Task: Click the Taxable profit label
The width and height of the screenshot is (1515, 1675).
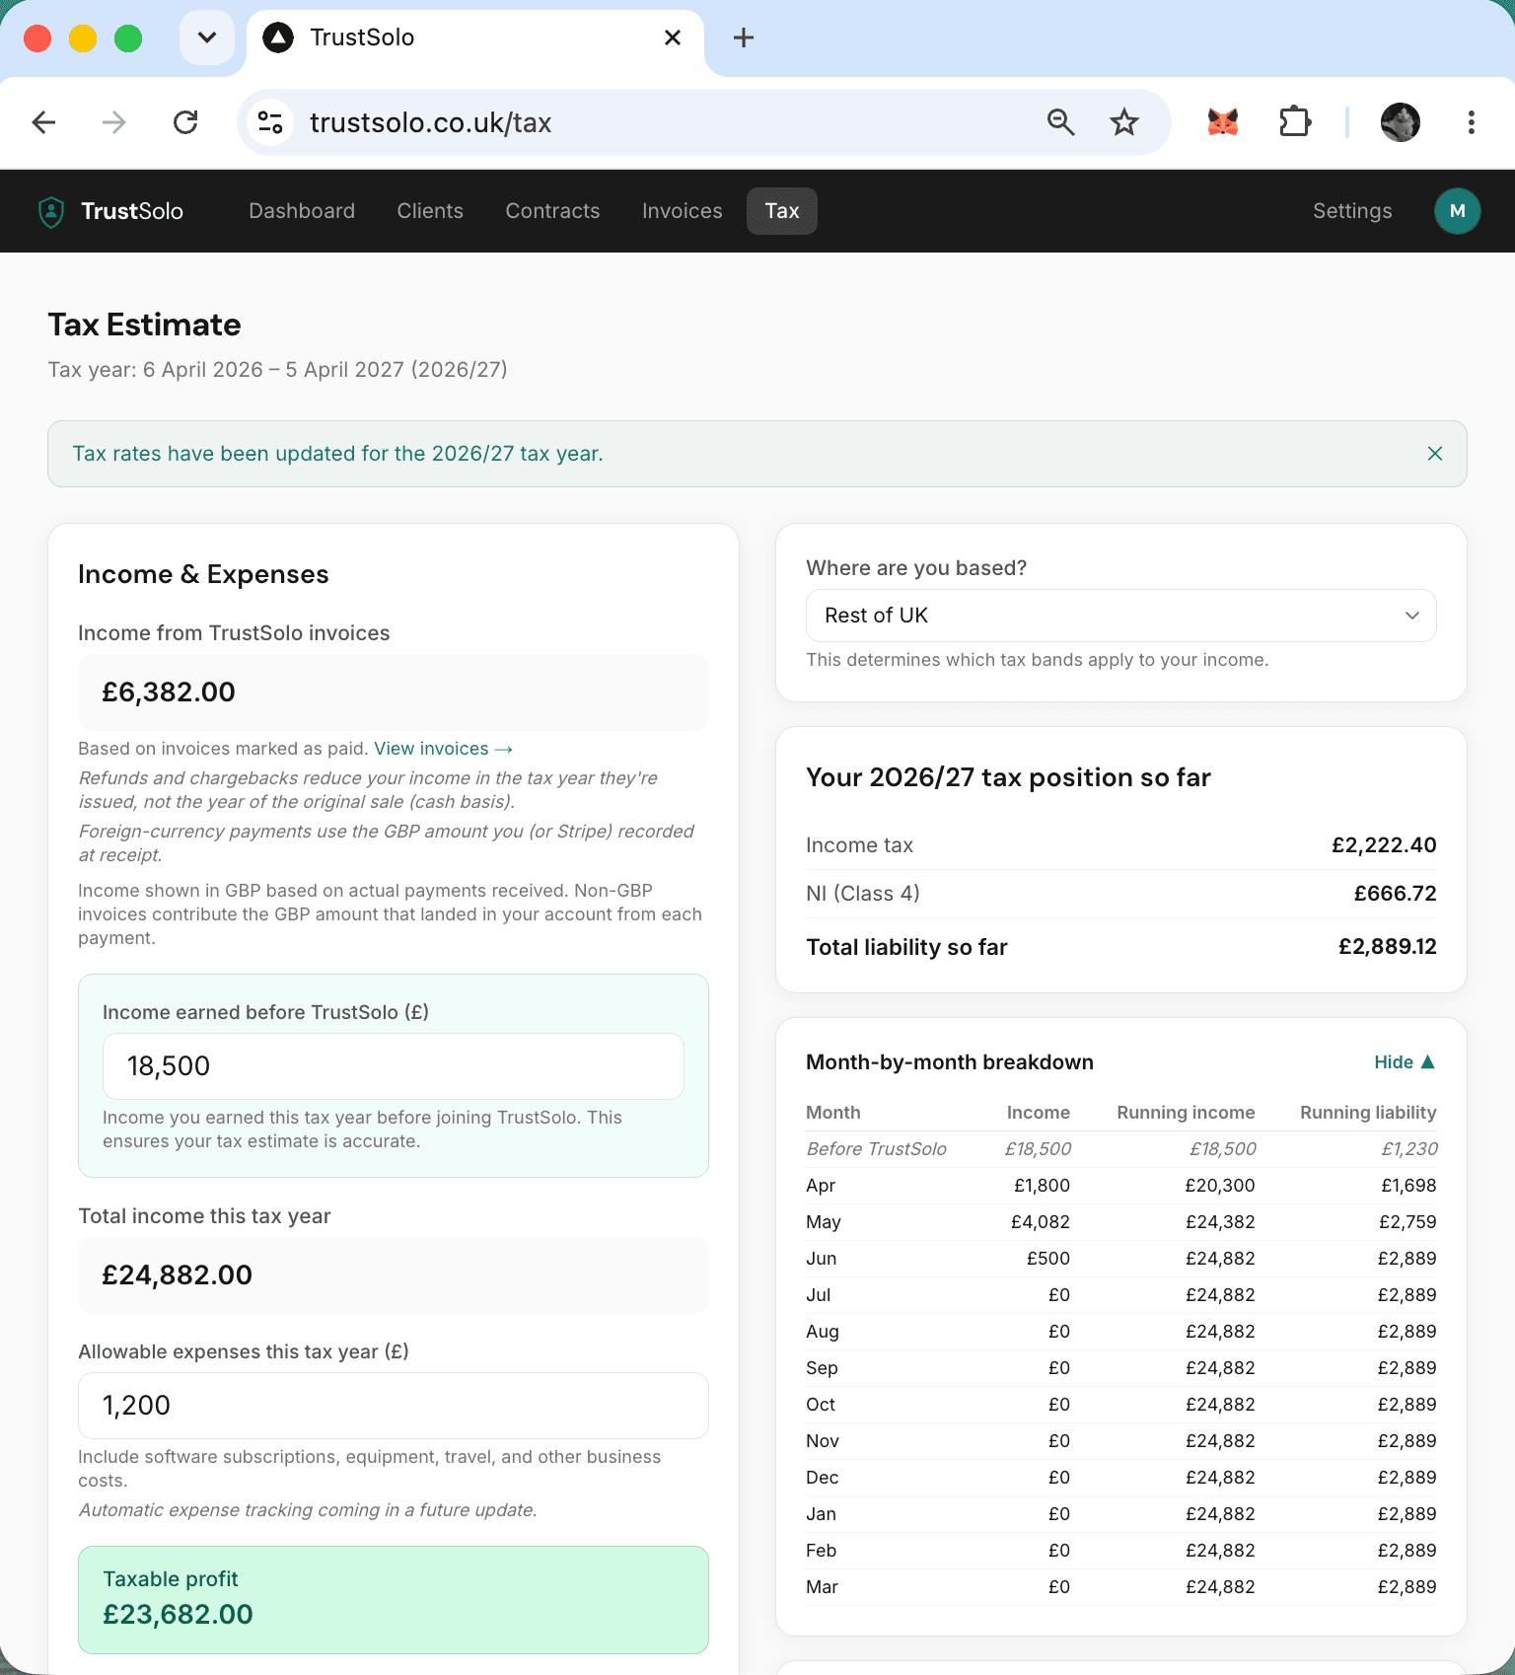Action: click(171, 1579)
